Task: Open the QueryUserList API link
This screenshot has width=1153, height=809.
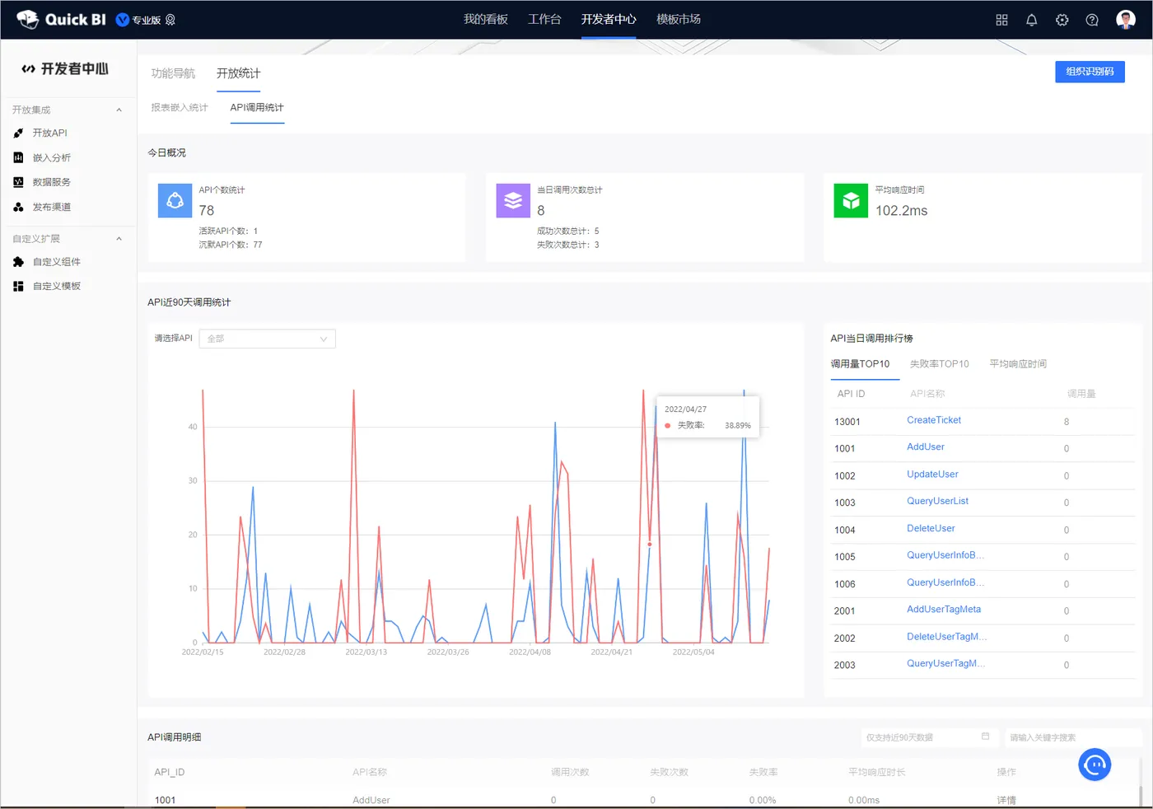Action: click(937, 501)
